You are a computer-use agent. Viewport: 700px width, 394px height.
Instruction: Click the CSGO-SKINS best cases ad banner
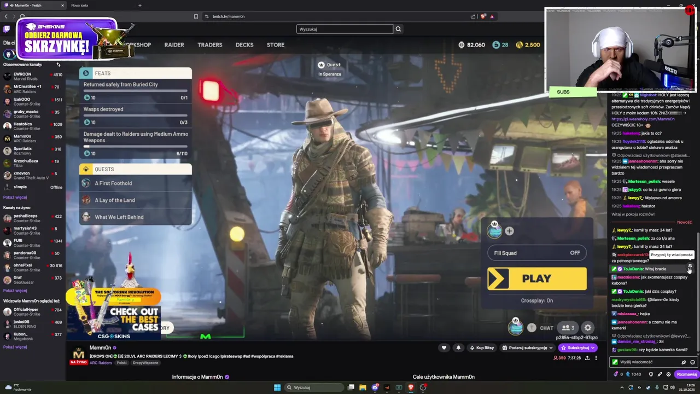(113, 313)
